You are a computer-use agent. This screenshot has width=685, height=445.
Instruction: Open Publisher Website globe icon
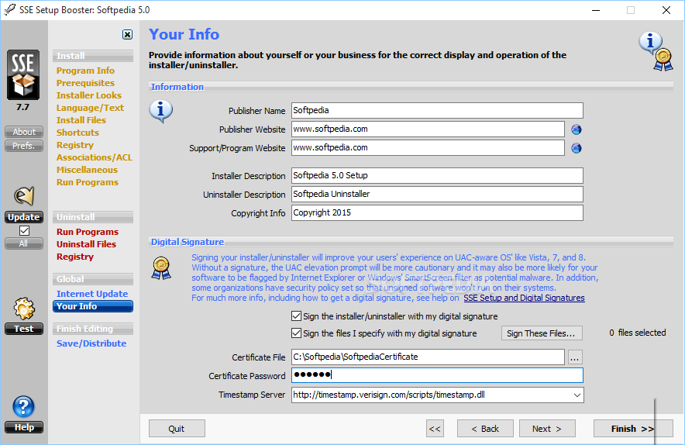[577, 129]
